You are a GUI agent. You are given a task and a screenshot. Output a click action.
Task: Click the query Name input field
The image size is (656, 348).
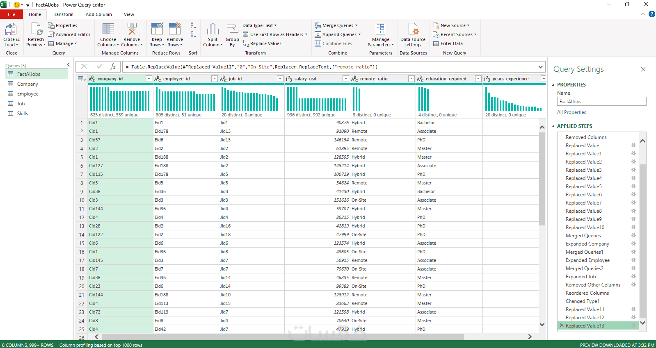(601, 102)
